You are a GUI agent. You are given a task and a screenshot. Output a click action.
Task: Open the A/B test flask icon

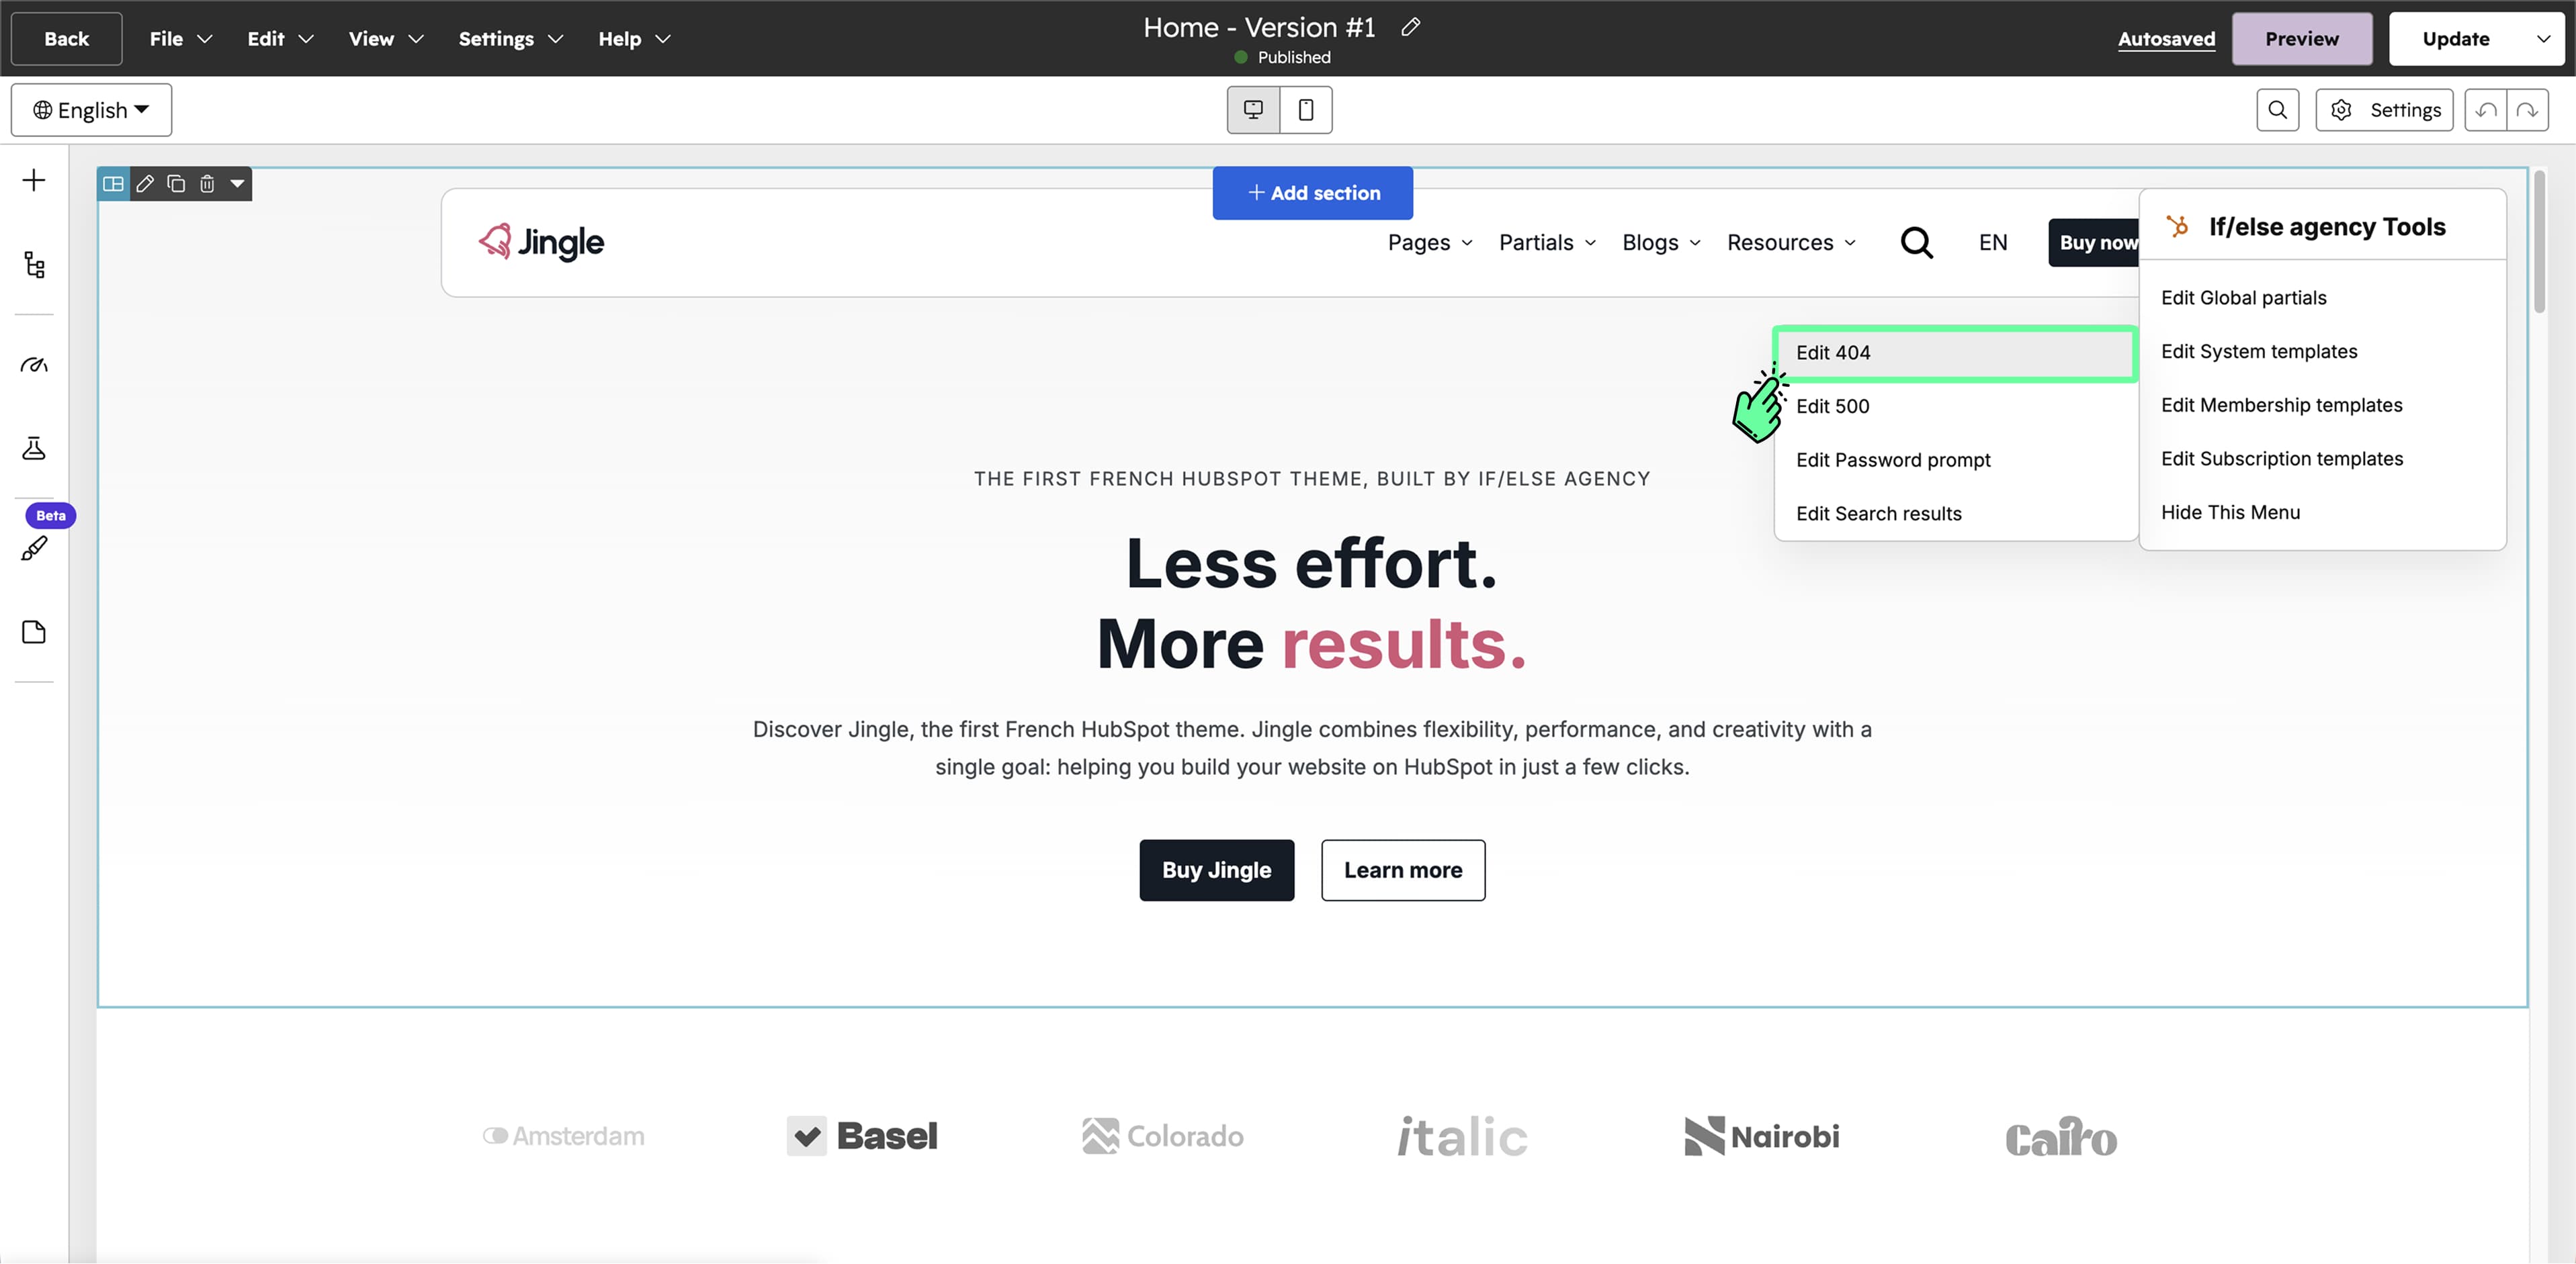34,448
